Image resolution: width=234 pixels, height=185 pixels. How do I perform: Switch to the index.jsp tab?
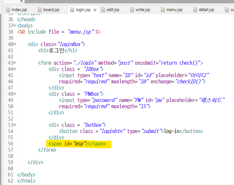17,10
